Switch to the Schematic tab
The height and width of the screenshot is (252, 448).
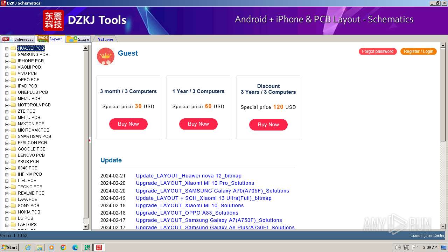18,39
